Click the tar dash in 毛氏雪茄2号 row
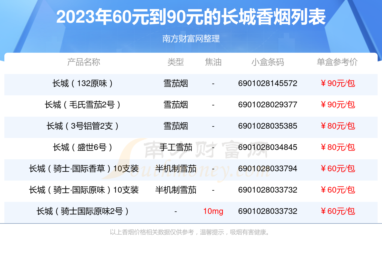 [x=213, y=105]
